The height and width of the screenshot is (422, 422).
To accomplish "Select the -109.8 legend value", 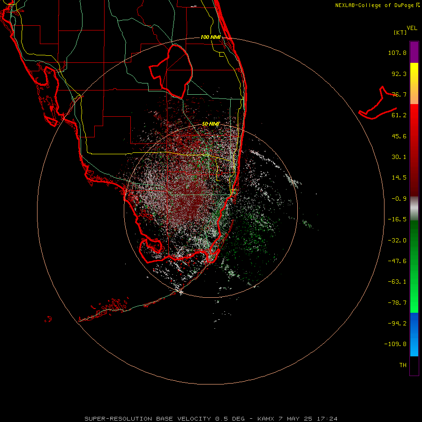I will tap(395, 344).
